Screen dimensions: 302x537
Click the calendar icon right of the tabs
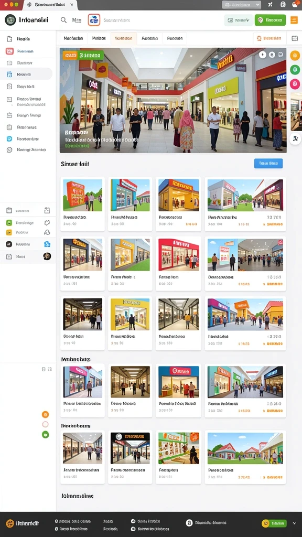(295, 38)
